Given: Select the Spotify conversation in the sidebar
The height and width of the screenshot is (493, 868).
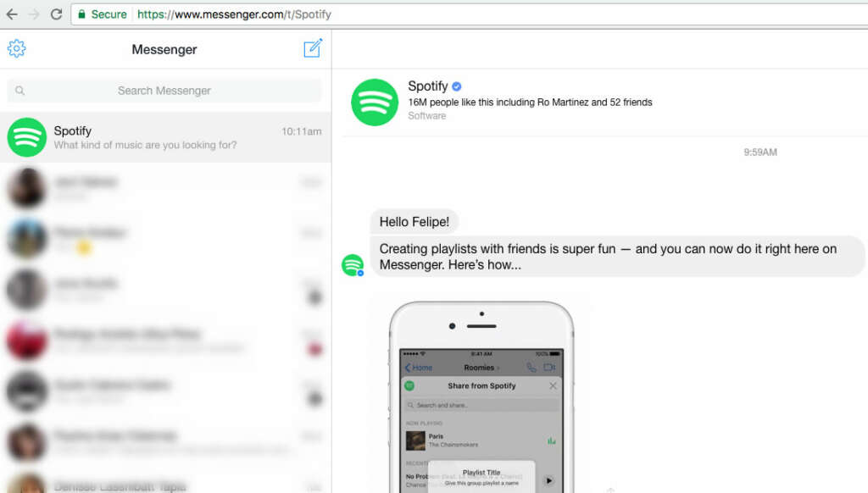Looking at the screenshot, I should coord(164,136).
